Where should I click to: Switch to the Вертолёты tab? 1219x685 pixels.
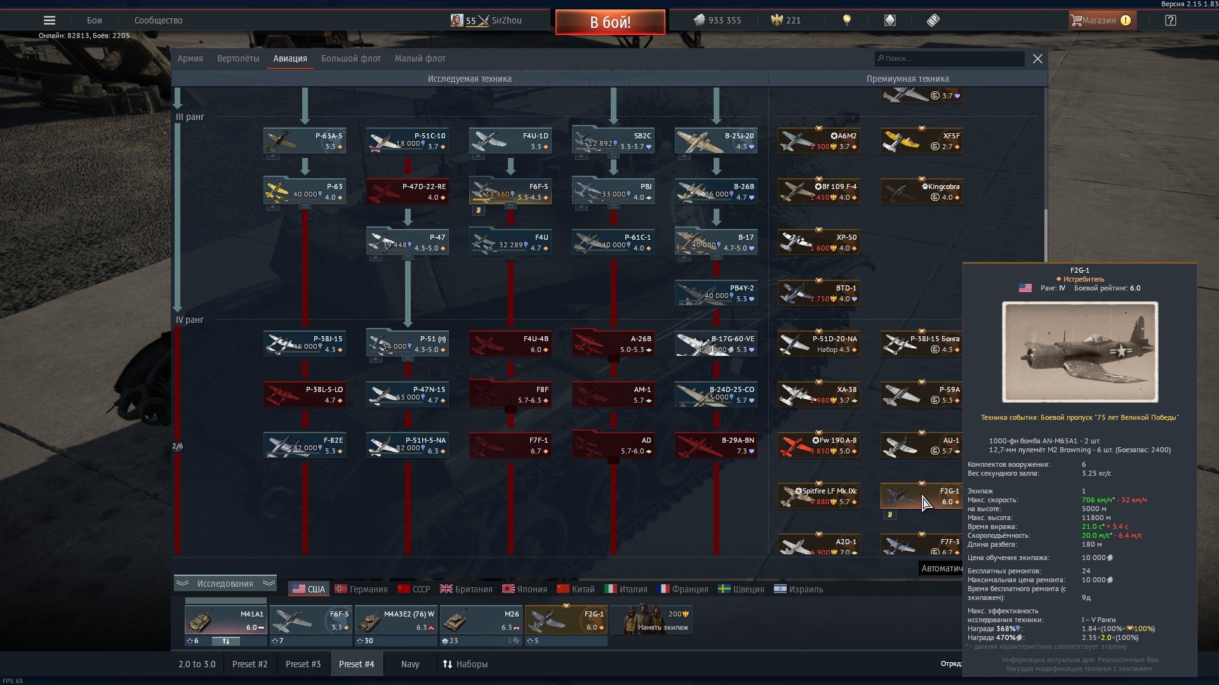tap(238, 58)
